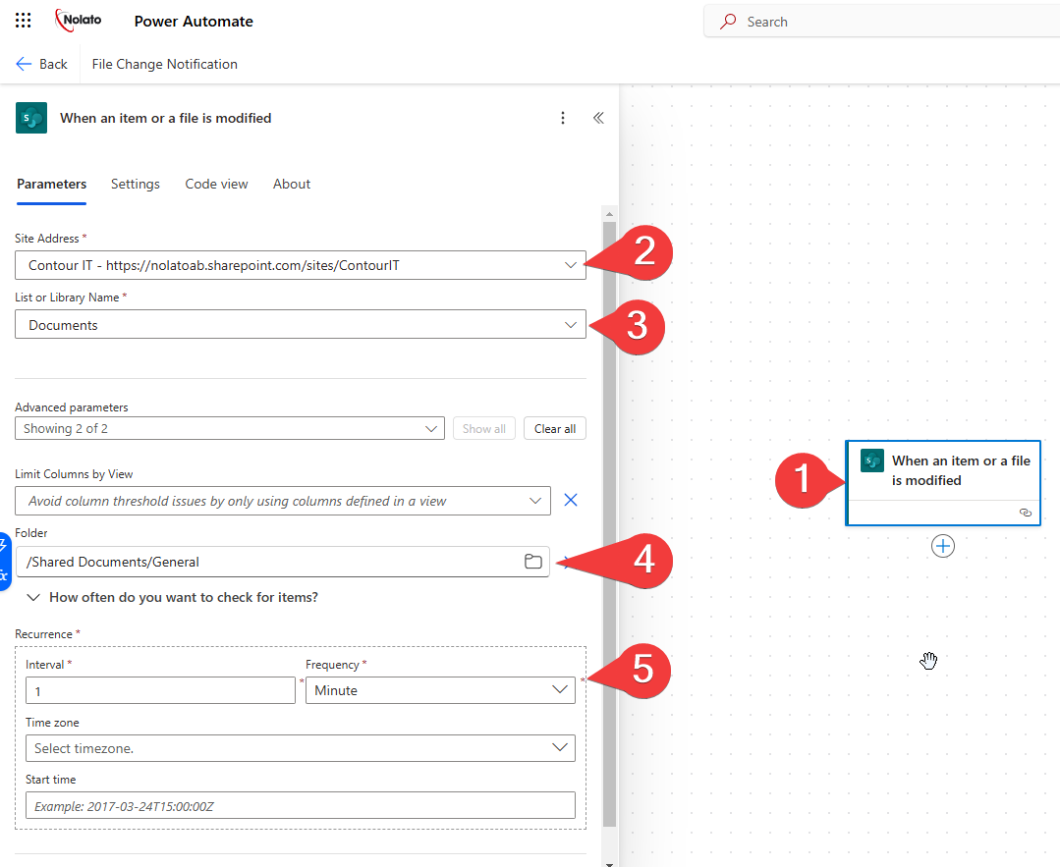1060x867 pixels.
Task: Click the Interval input field
Action: coord(160,690)
